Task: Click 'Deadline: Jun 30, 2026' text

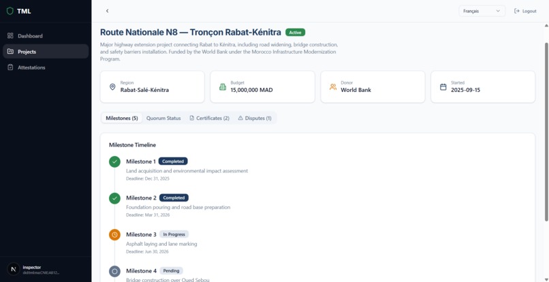Action: (x=147, y=251)
